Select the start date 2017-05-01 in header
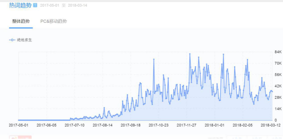The height and width of the screenshot is (139, 283). click(49, 6)
